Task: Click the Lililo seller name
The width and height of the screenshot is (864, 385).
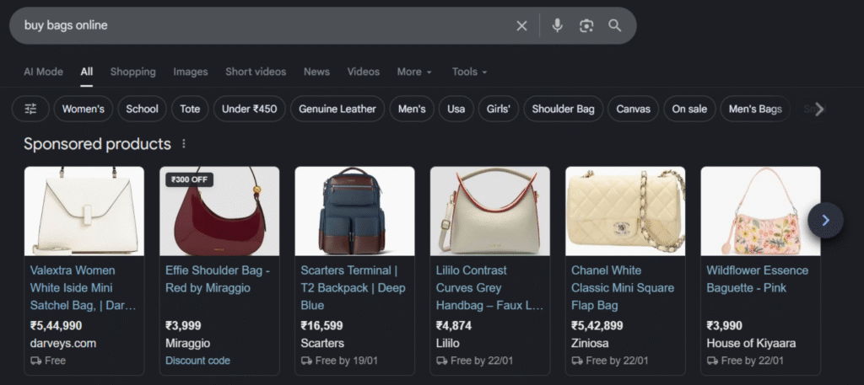Action: [x=448, y=344]
